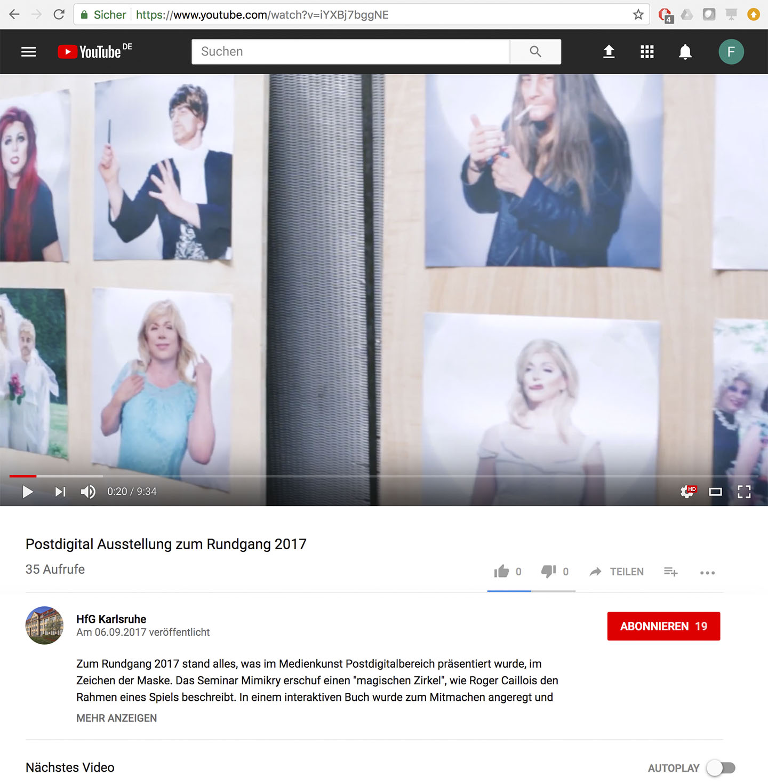Go to the YouTube home logo
Screen dimensions: 768x783
point(95,51)
